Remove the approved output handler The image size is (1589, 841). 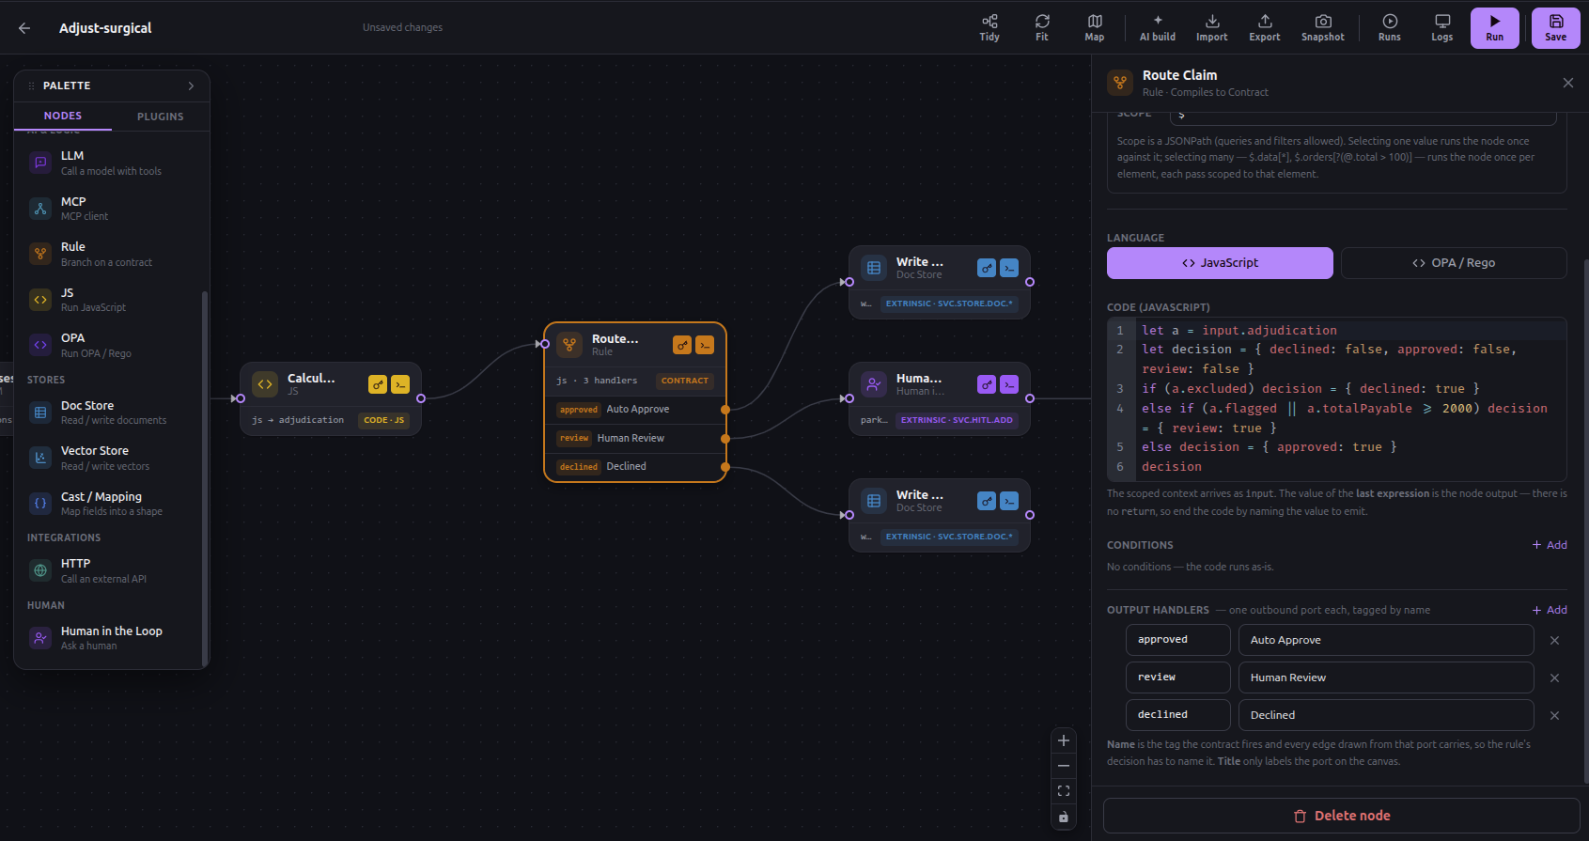coord(1554,640)
